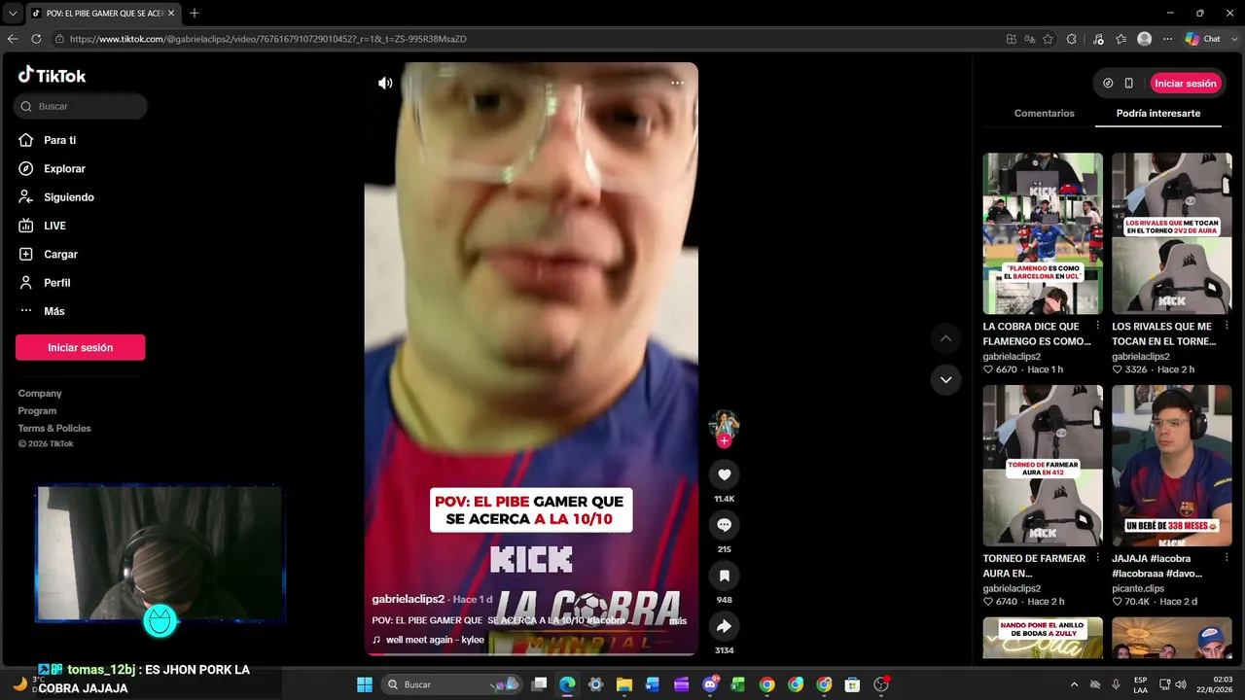
Task: Open the Windows Start menu
Action: point(365,684)
